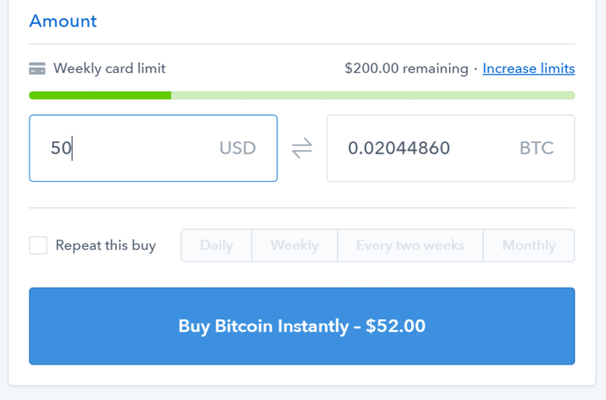Click the $200.00 remaining text
Image resolution: width=606 pixels, height=400 pixels.
click(406, 68)
